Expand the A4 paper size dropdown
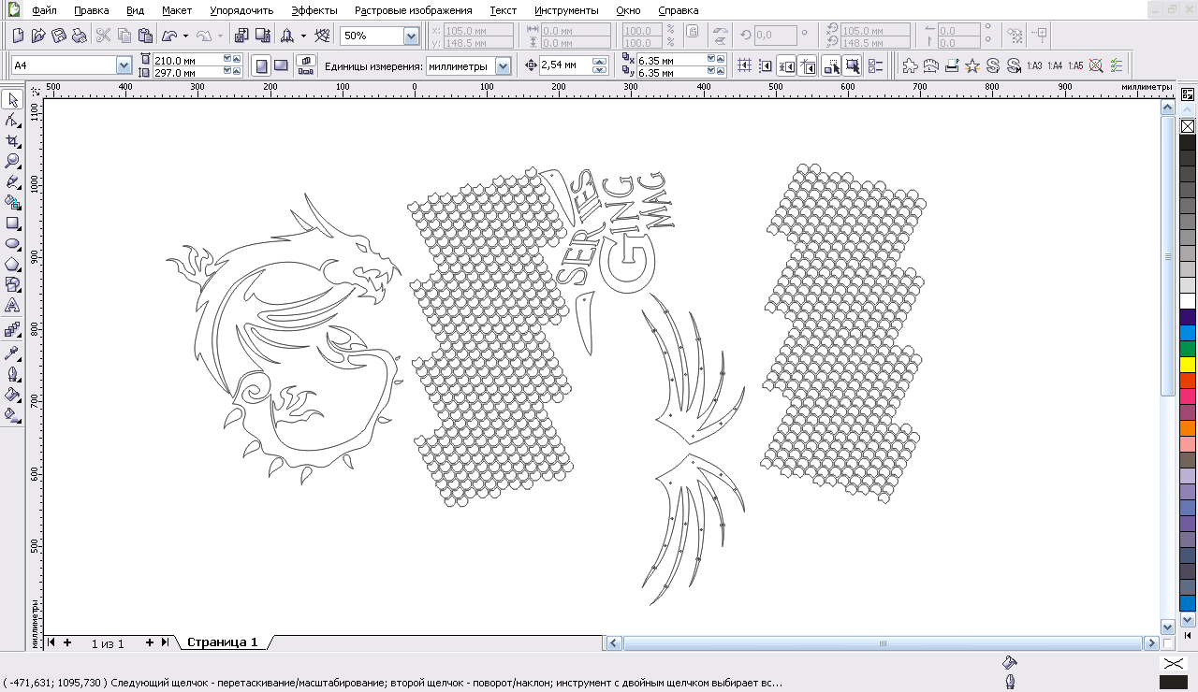This screenshot has width=1198, height=692. pos(124,65)
